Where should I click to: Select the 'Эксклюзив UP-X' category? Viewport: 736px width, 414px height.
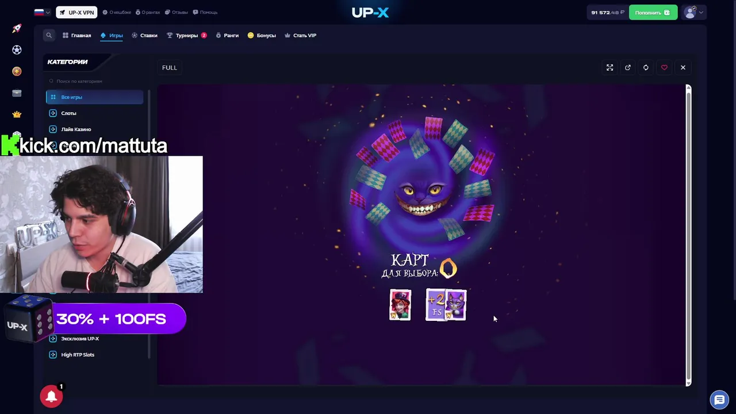point(95,339)
